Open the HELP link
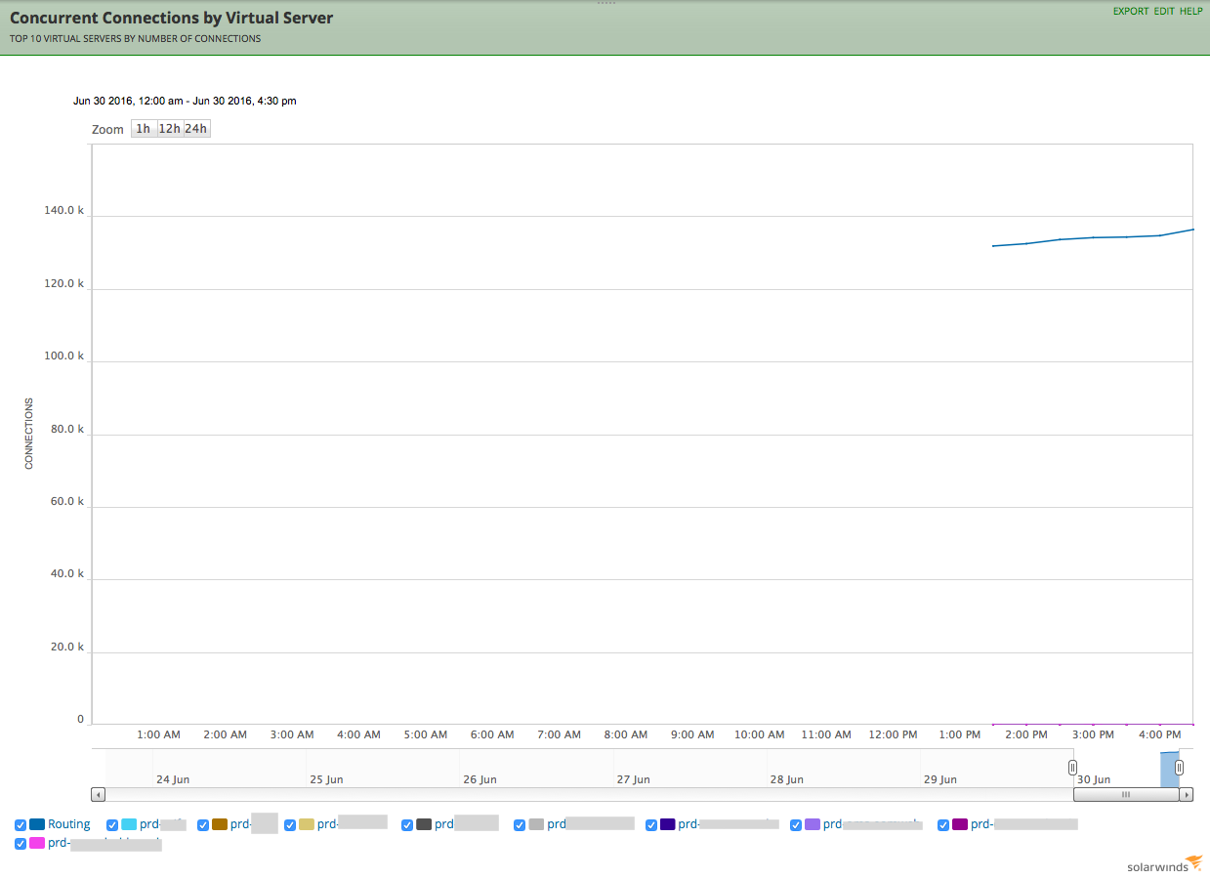The width and height of the screenshot is (1210, 879). point(1191,12)
